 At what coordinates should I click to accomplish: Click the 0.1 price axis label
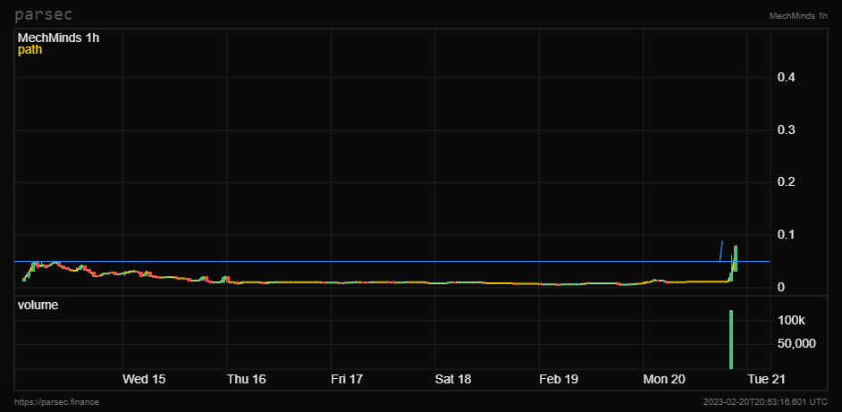click(x=787, y=235)
